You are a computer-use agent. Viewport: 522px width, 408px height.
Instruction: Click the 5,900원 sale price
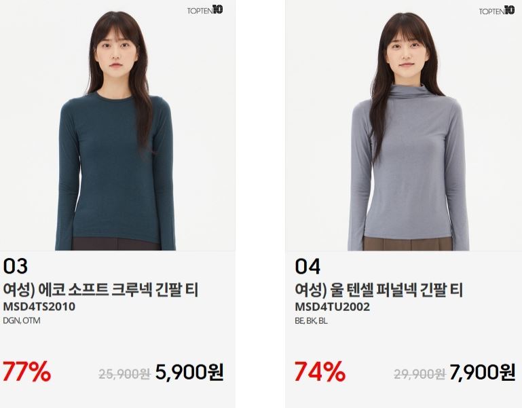point(189,373)
